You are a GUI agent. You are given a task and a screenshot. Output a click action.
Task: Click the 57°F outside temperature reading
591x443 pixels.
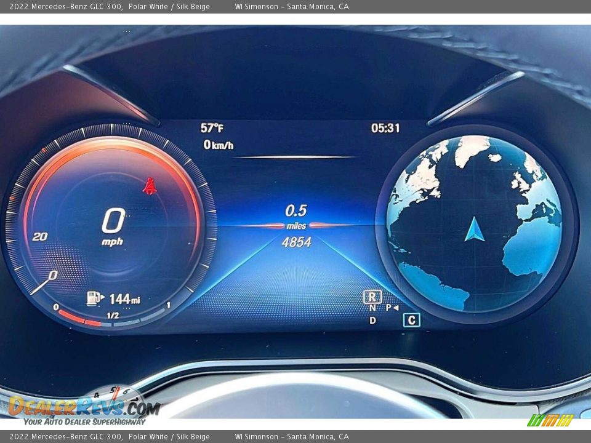tap(212, 128)
